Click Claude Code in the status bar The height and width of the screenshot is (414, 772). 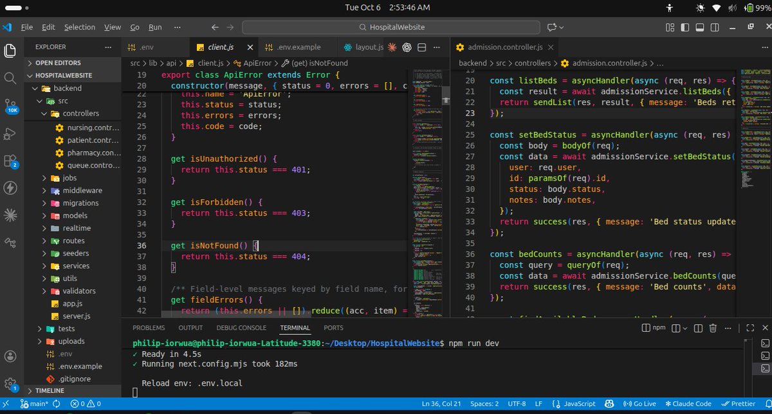point(688,404)
